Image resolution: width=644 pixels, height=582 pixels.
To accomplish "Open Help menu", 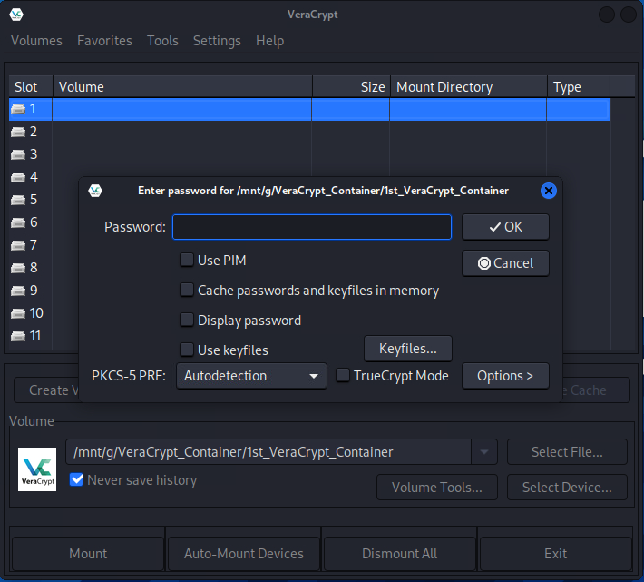I will pos(269,41).
